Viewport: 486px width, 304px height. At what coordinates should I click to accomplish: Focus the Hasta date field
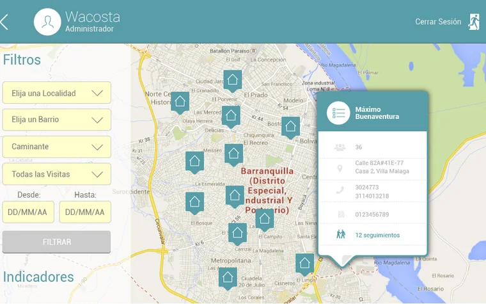pos(85,212)
